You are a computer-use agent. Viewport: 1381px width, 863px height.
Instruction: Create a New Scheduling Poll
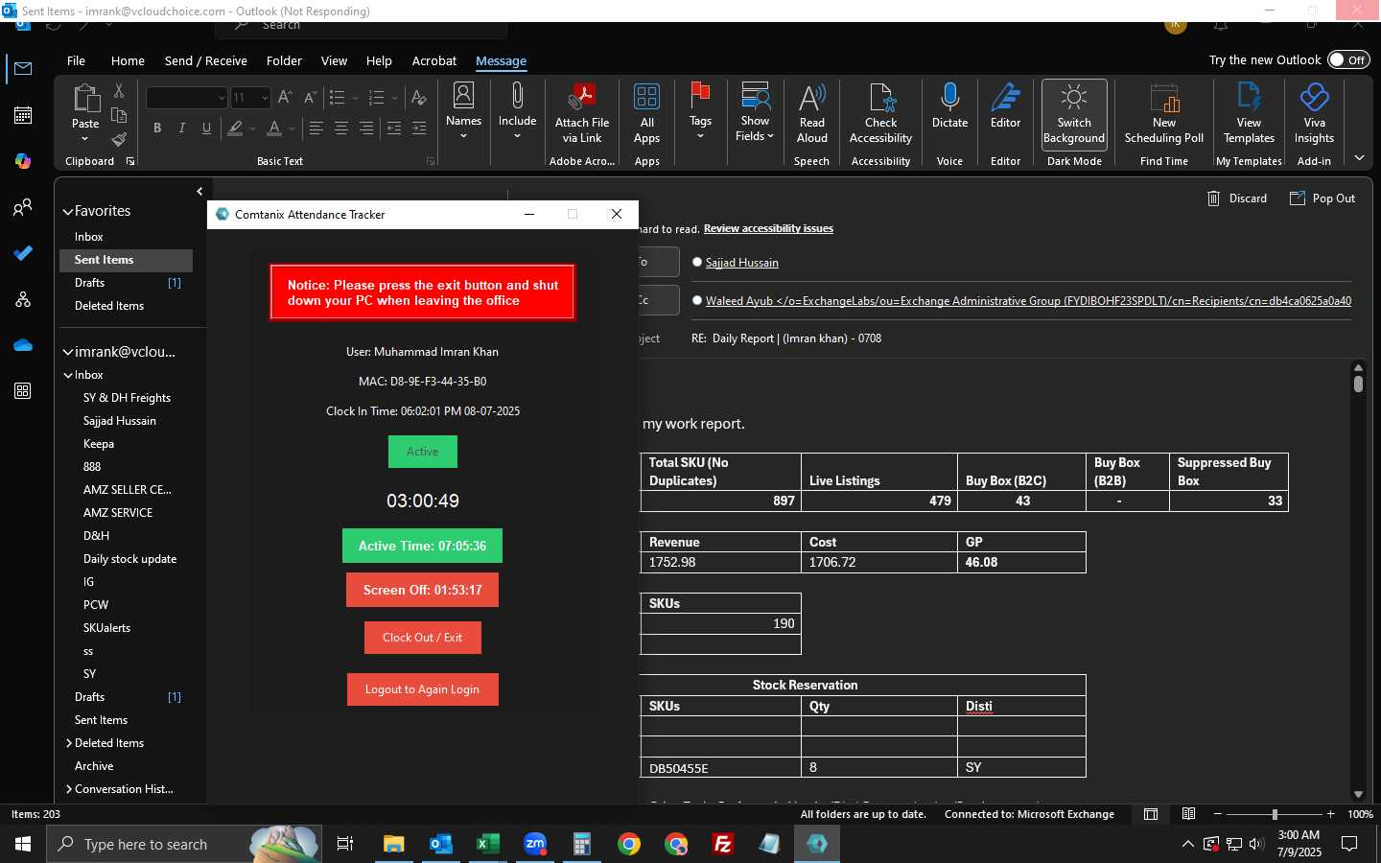tap(1164, 113)
